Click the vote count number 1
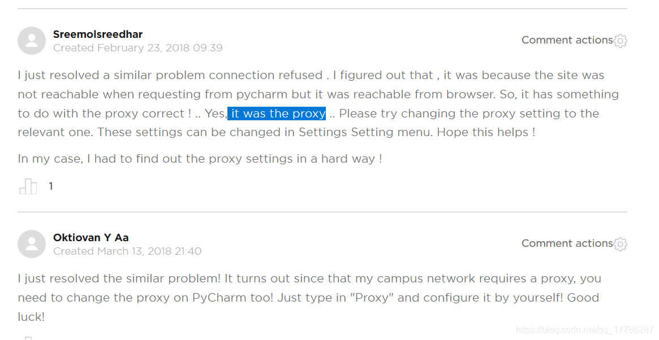 (51, 186)
